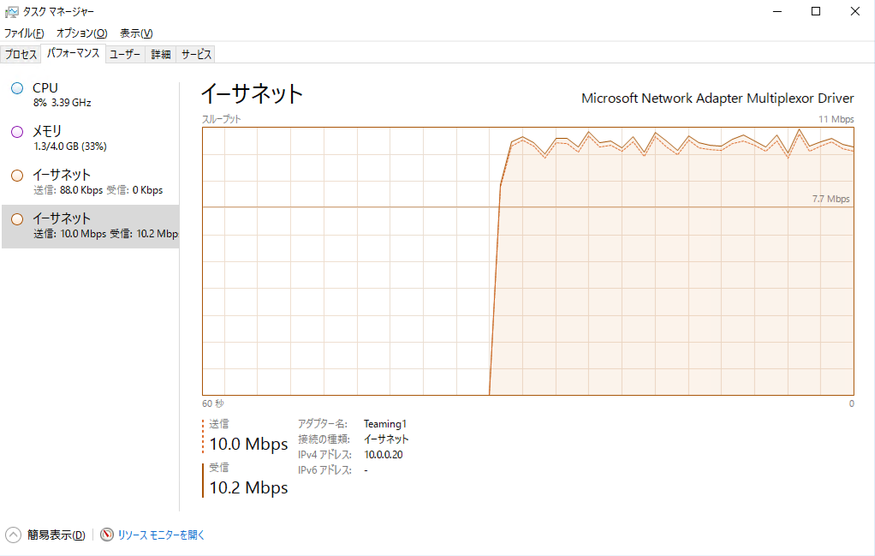This screenshot has width=875, height=556.
Task: Click the solid 受信 legend color marker
Action: tap(204, 480)
